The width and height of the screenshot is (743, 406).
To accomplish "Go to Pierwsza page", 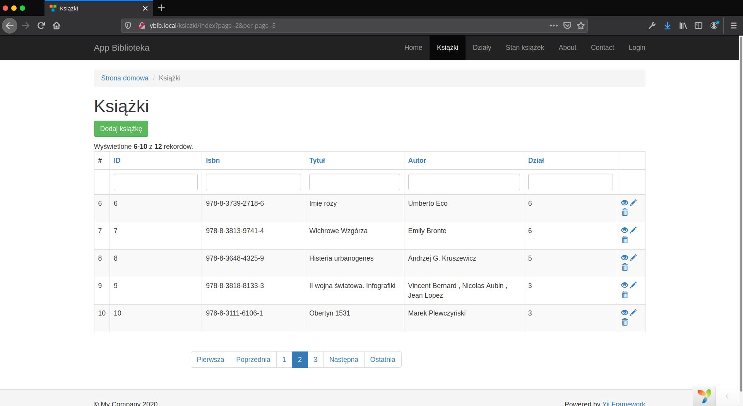I will pos(211,360).
